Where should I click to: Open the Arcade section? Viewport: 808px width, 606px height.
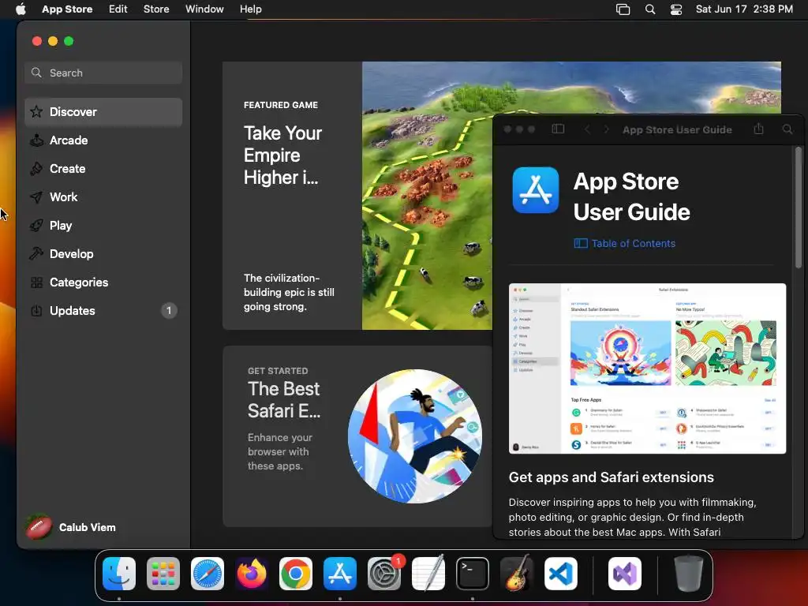[x=103, y=140]
